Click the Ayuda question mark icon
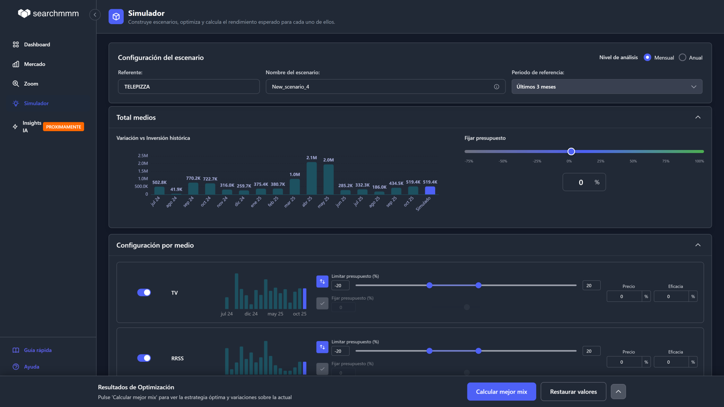The image size is (724, 407). coord(16,367)
